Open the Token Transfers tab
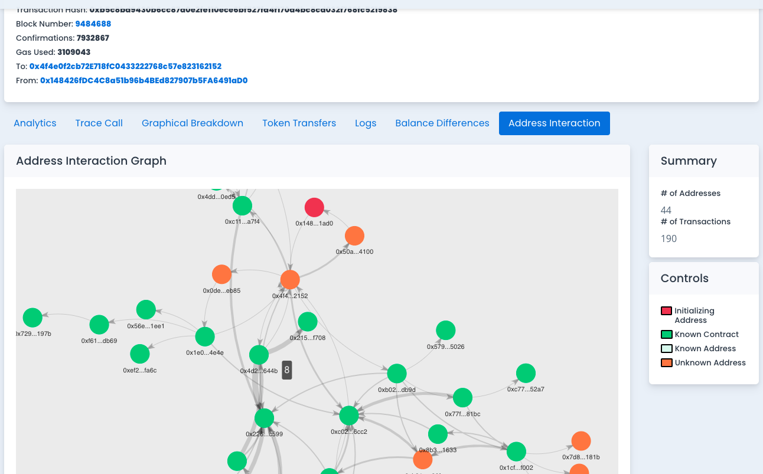This screenshot has height=474, width=763. (299, 123)
